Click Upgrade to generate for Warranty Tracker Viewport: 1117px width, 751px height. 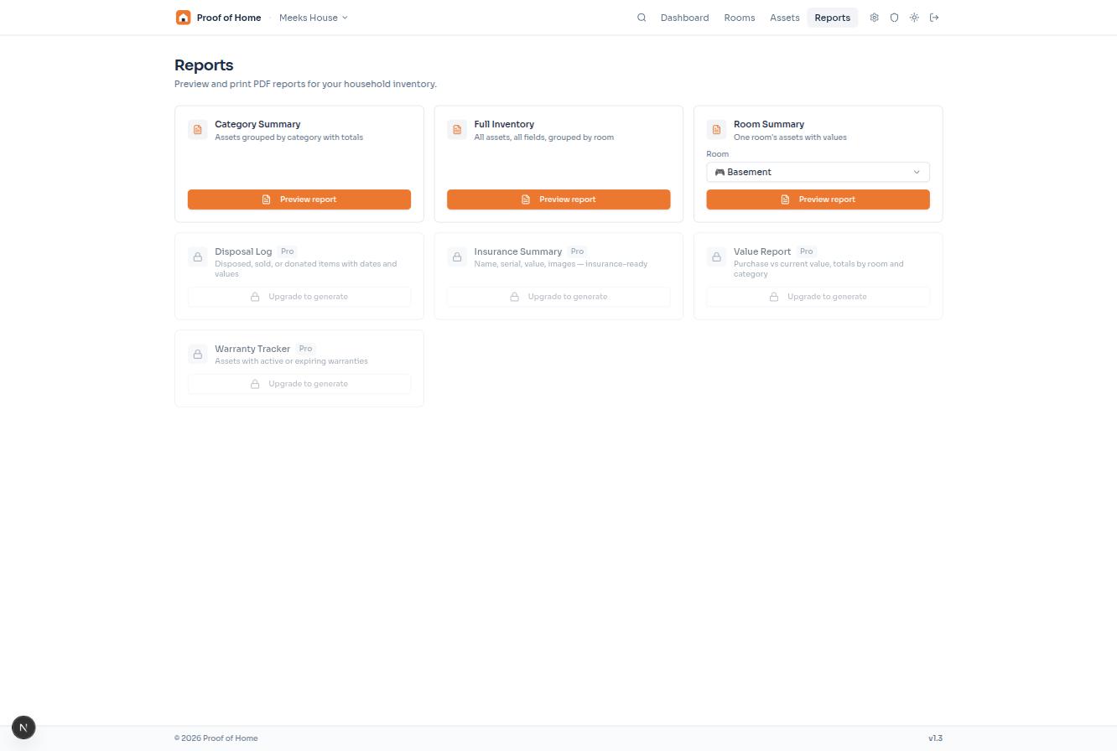click(299, 384)
